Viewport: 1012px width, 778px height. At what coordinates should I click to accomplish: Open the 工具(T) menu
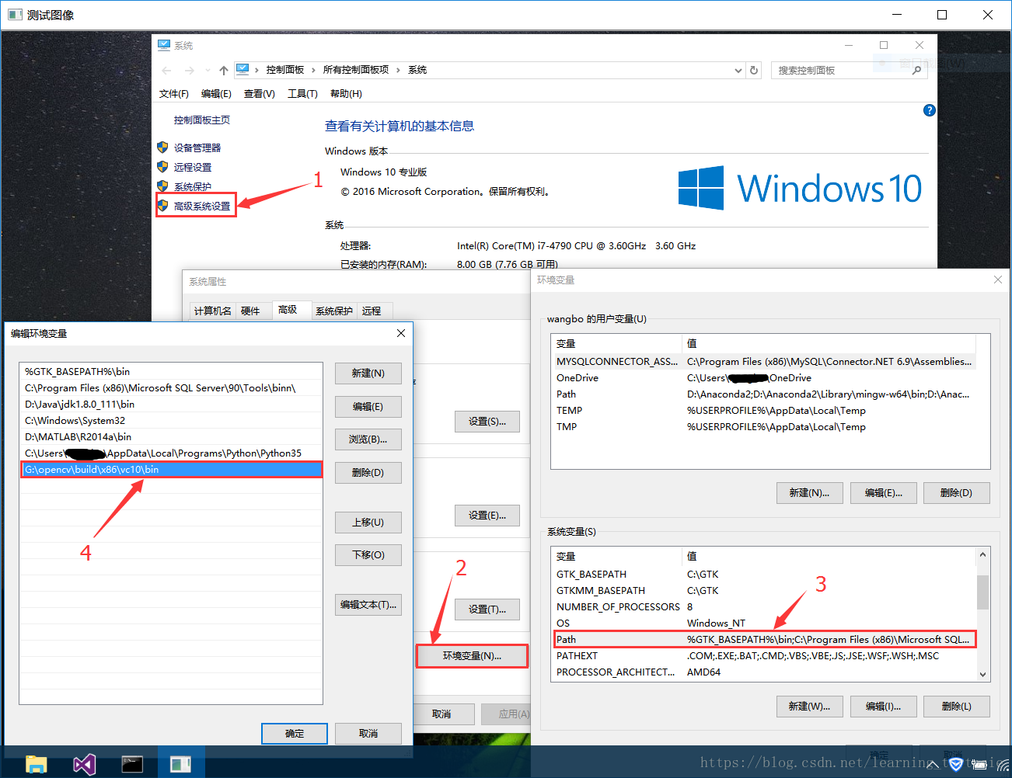pos(302,93)
